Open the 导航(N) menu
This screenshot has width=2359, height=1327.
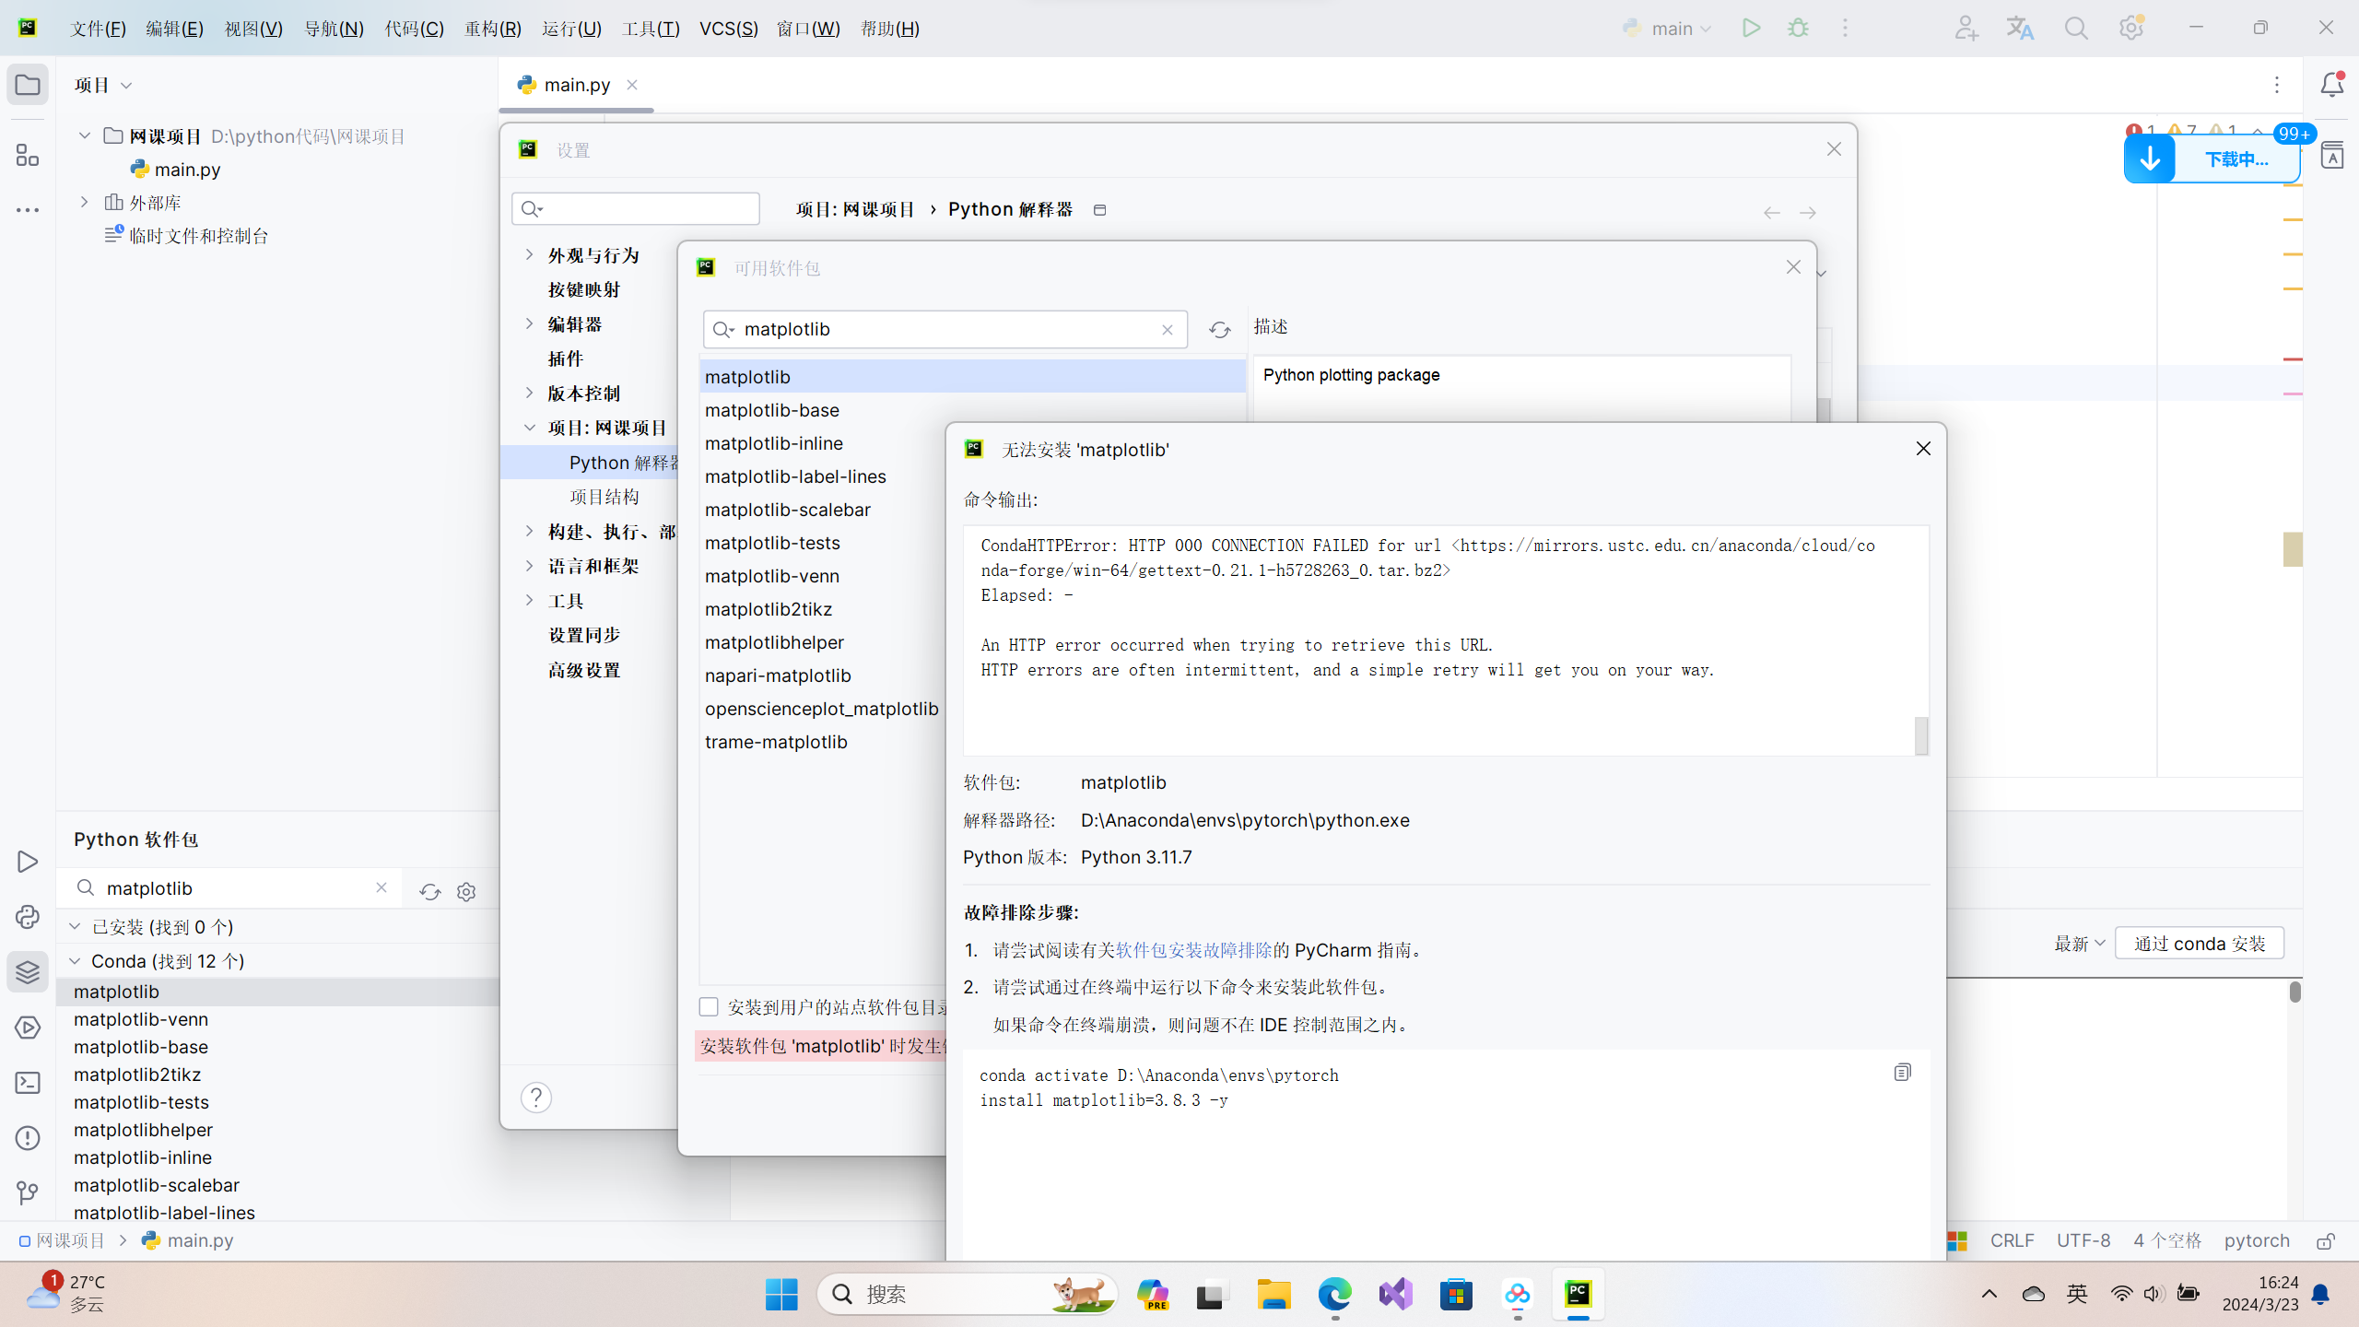(x=334, y=28)
